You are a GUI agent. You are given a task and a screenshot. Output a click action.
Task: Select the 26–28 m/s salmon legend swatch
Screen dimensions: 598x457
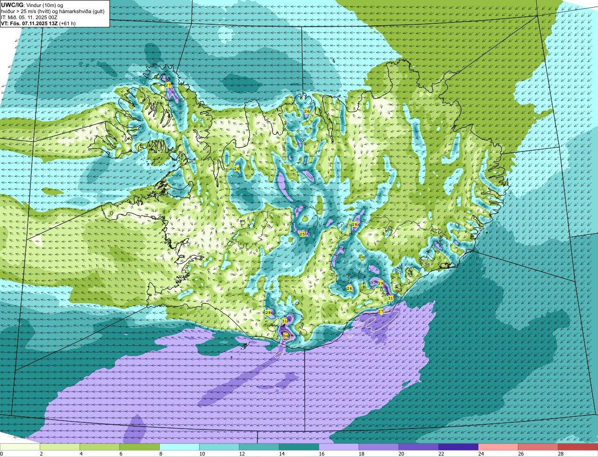(x=538, y=447)
